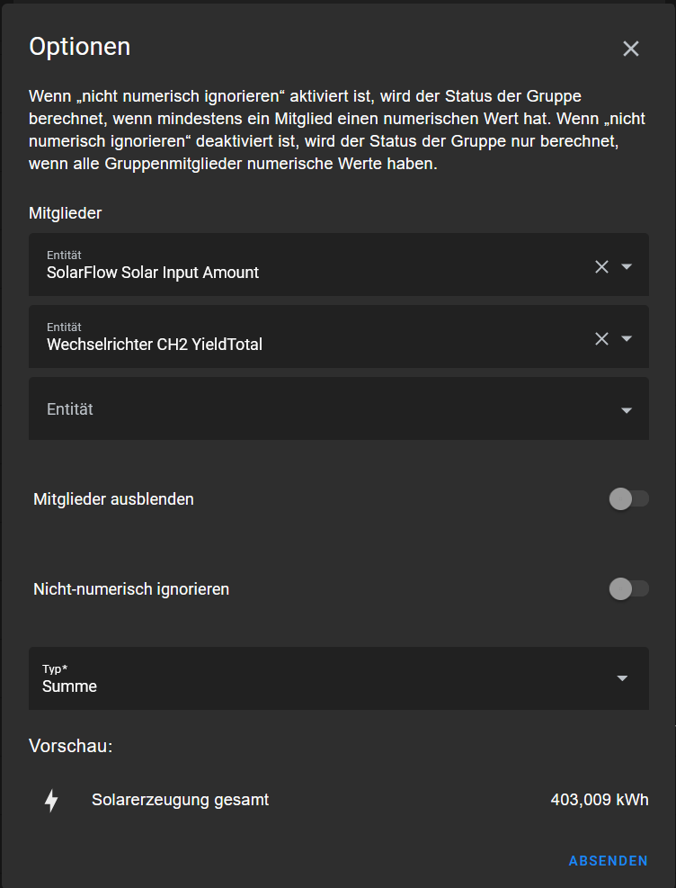This screenshot has height=888, width=676.
Task: Click the 403,009 kWh preview value
Action: tap(599, 800)
